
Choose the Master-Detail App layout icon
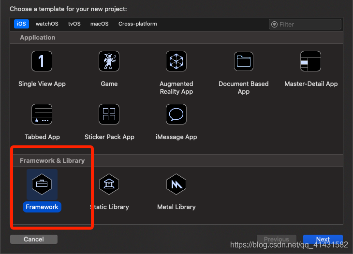click(x=310, y=61)
